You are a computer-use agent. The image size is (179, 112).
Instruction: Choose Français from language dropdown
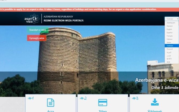click(170, 36)
